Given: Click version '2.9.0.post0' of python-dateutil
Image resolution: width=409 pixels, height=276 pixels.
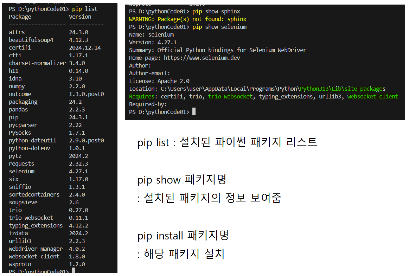Looking at the screenshot, I should [x=87, y=141].
